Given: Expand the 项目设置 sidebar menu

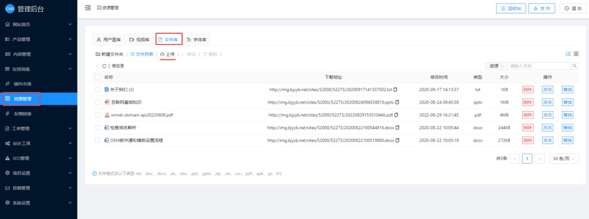Looking at the screenshot, I should pyautogui.click(x=39, y=173).
